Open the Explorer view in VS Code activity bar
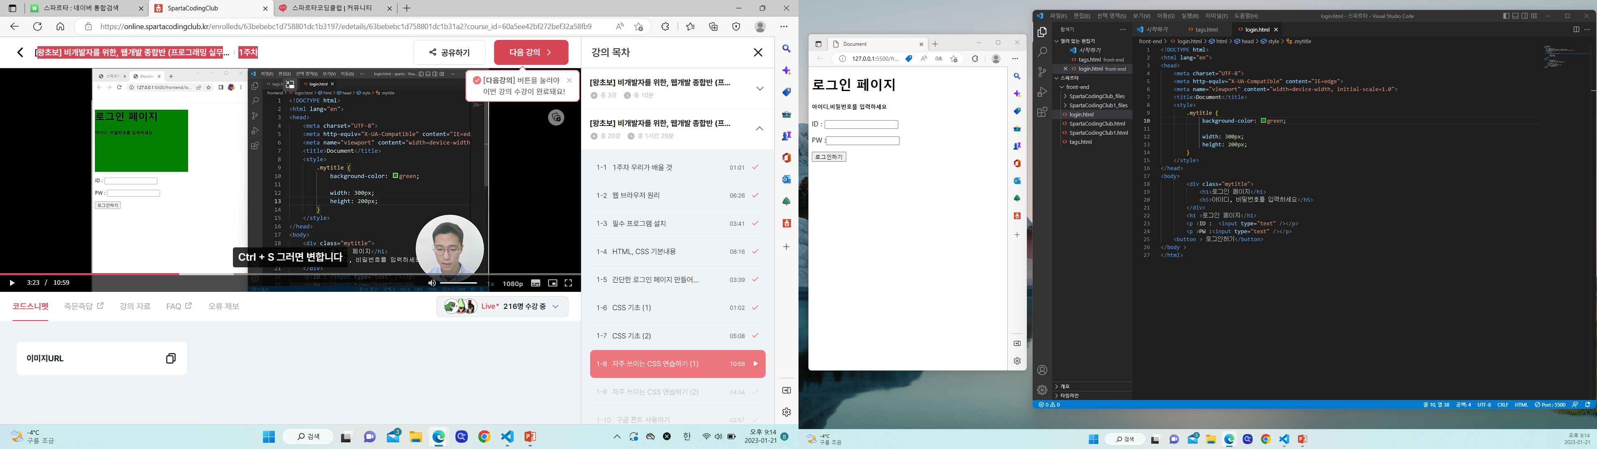The width and height of the screenshot is (1597, 449). (x=1042, y=32)
